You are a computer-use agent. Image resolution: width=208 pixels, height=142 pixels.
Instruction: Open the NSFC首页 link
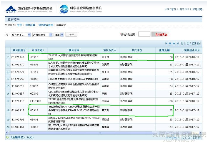click(x=170, y=9)
